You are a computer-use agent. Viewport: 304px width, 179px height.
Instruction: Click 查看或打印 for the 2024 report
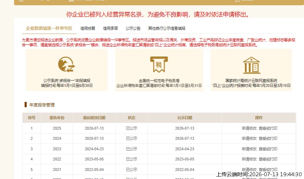pyautogui.click(x=268, y=138)
